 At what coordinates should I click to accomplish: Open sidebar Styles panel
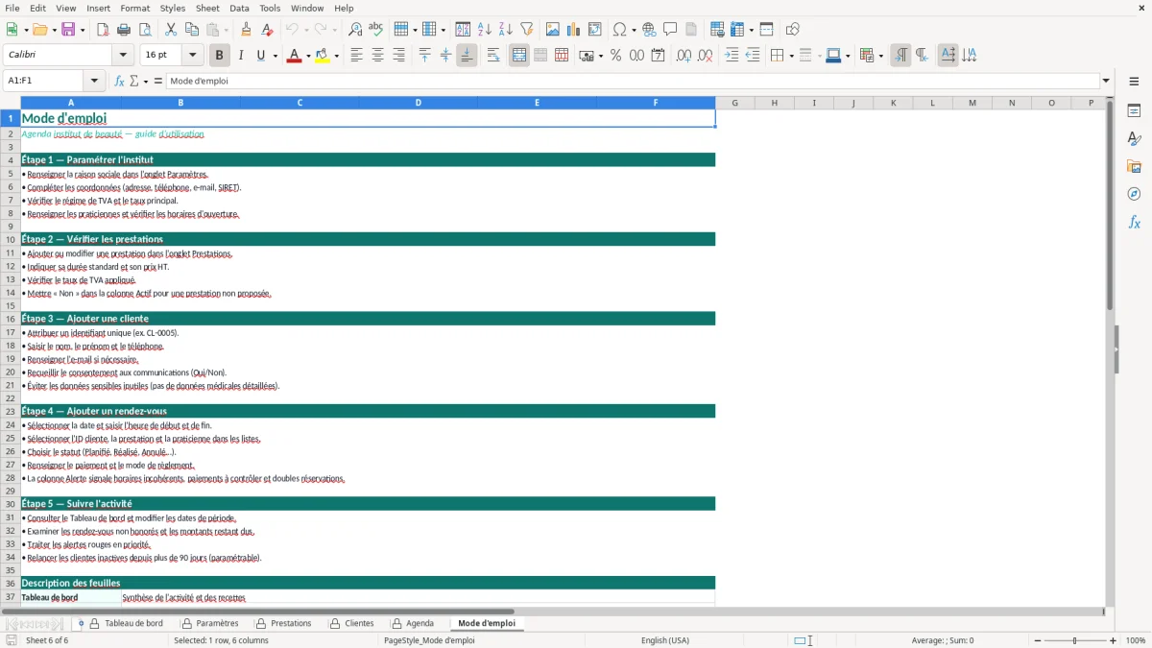pos(1134,139)
